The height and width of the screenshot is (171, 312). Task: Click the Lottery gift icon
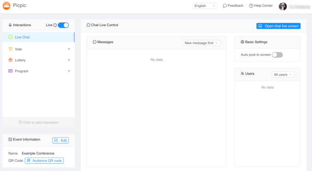tap(11, 60)
